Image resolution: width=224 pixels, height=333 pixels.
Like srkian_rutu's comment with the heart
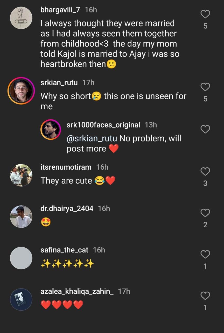coord(205,87)
